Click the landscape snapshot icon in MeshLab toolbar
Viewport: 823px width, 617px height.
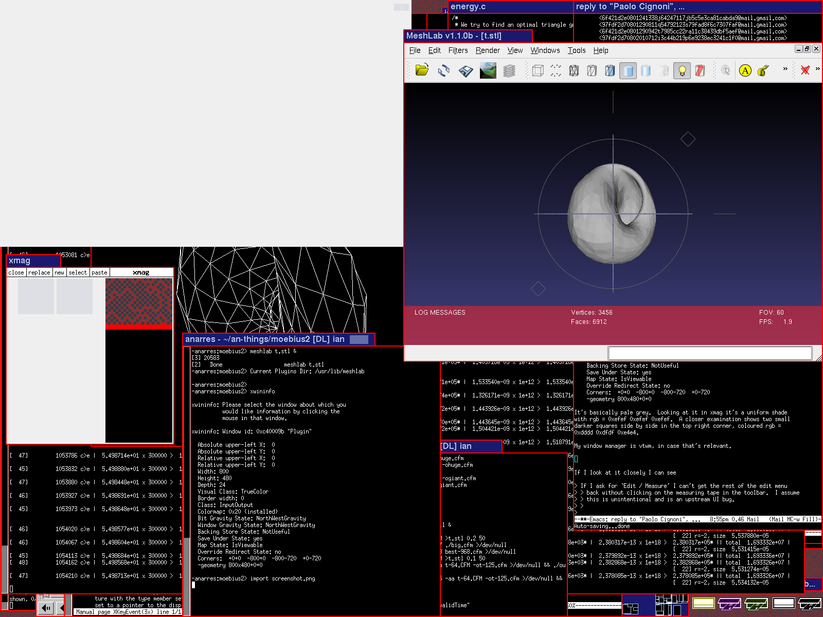[488, 70]
